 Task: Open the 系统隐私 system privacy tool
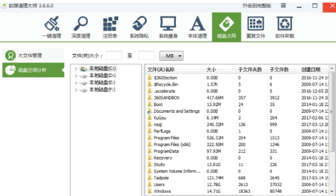pos(139,27)
